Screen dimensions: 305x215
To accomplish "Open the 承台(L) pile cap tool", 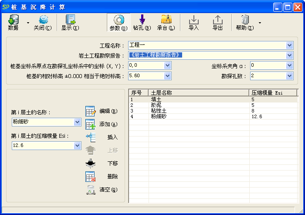I will pos(166,23).
